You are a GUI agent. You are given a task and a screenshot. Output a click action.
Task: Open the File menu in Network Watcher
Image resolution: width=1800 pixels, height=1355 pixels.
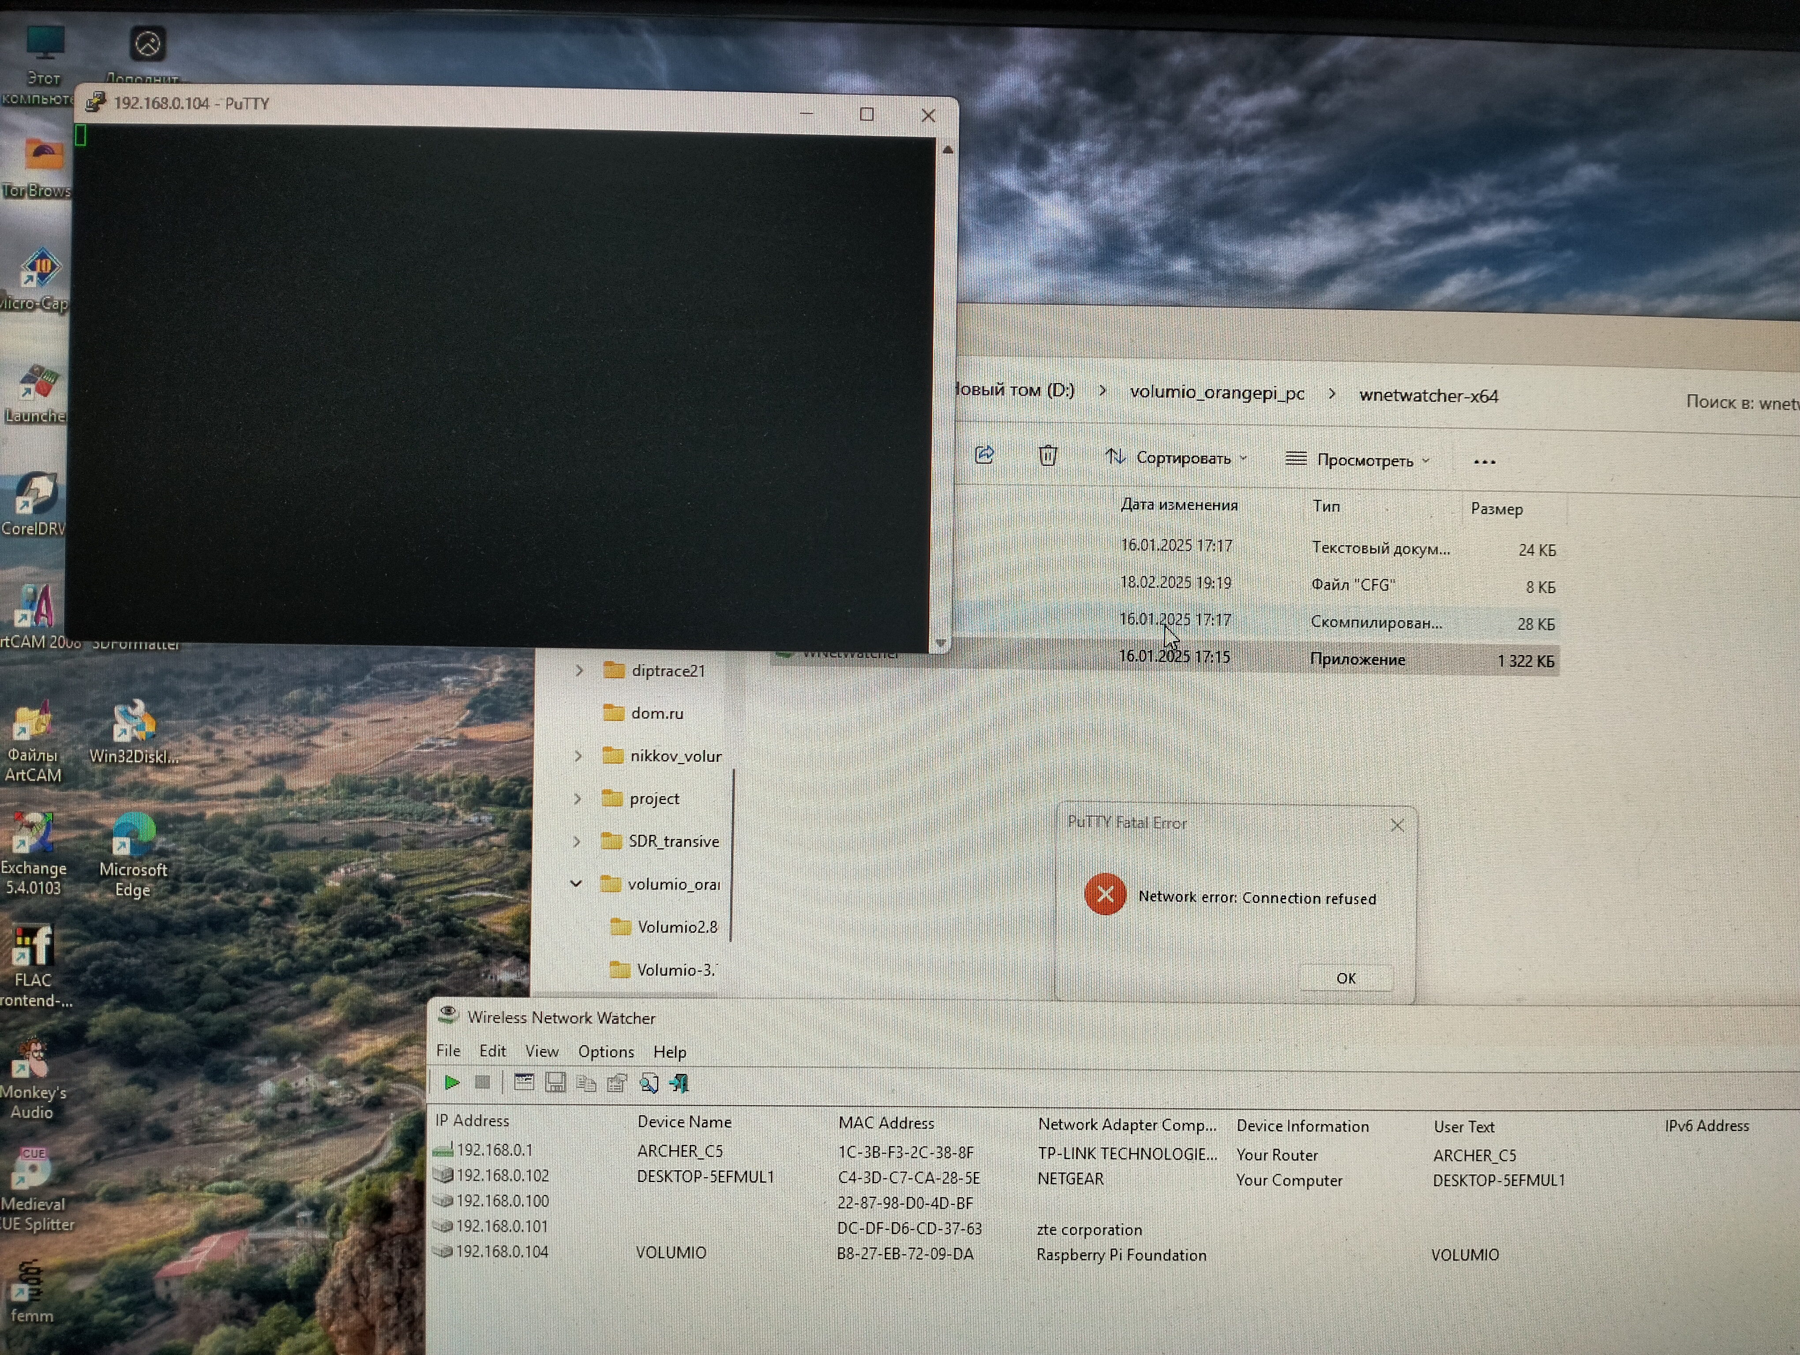[x=448, y=1050]
